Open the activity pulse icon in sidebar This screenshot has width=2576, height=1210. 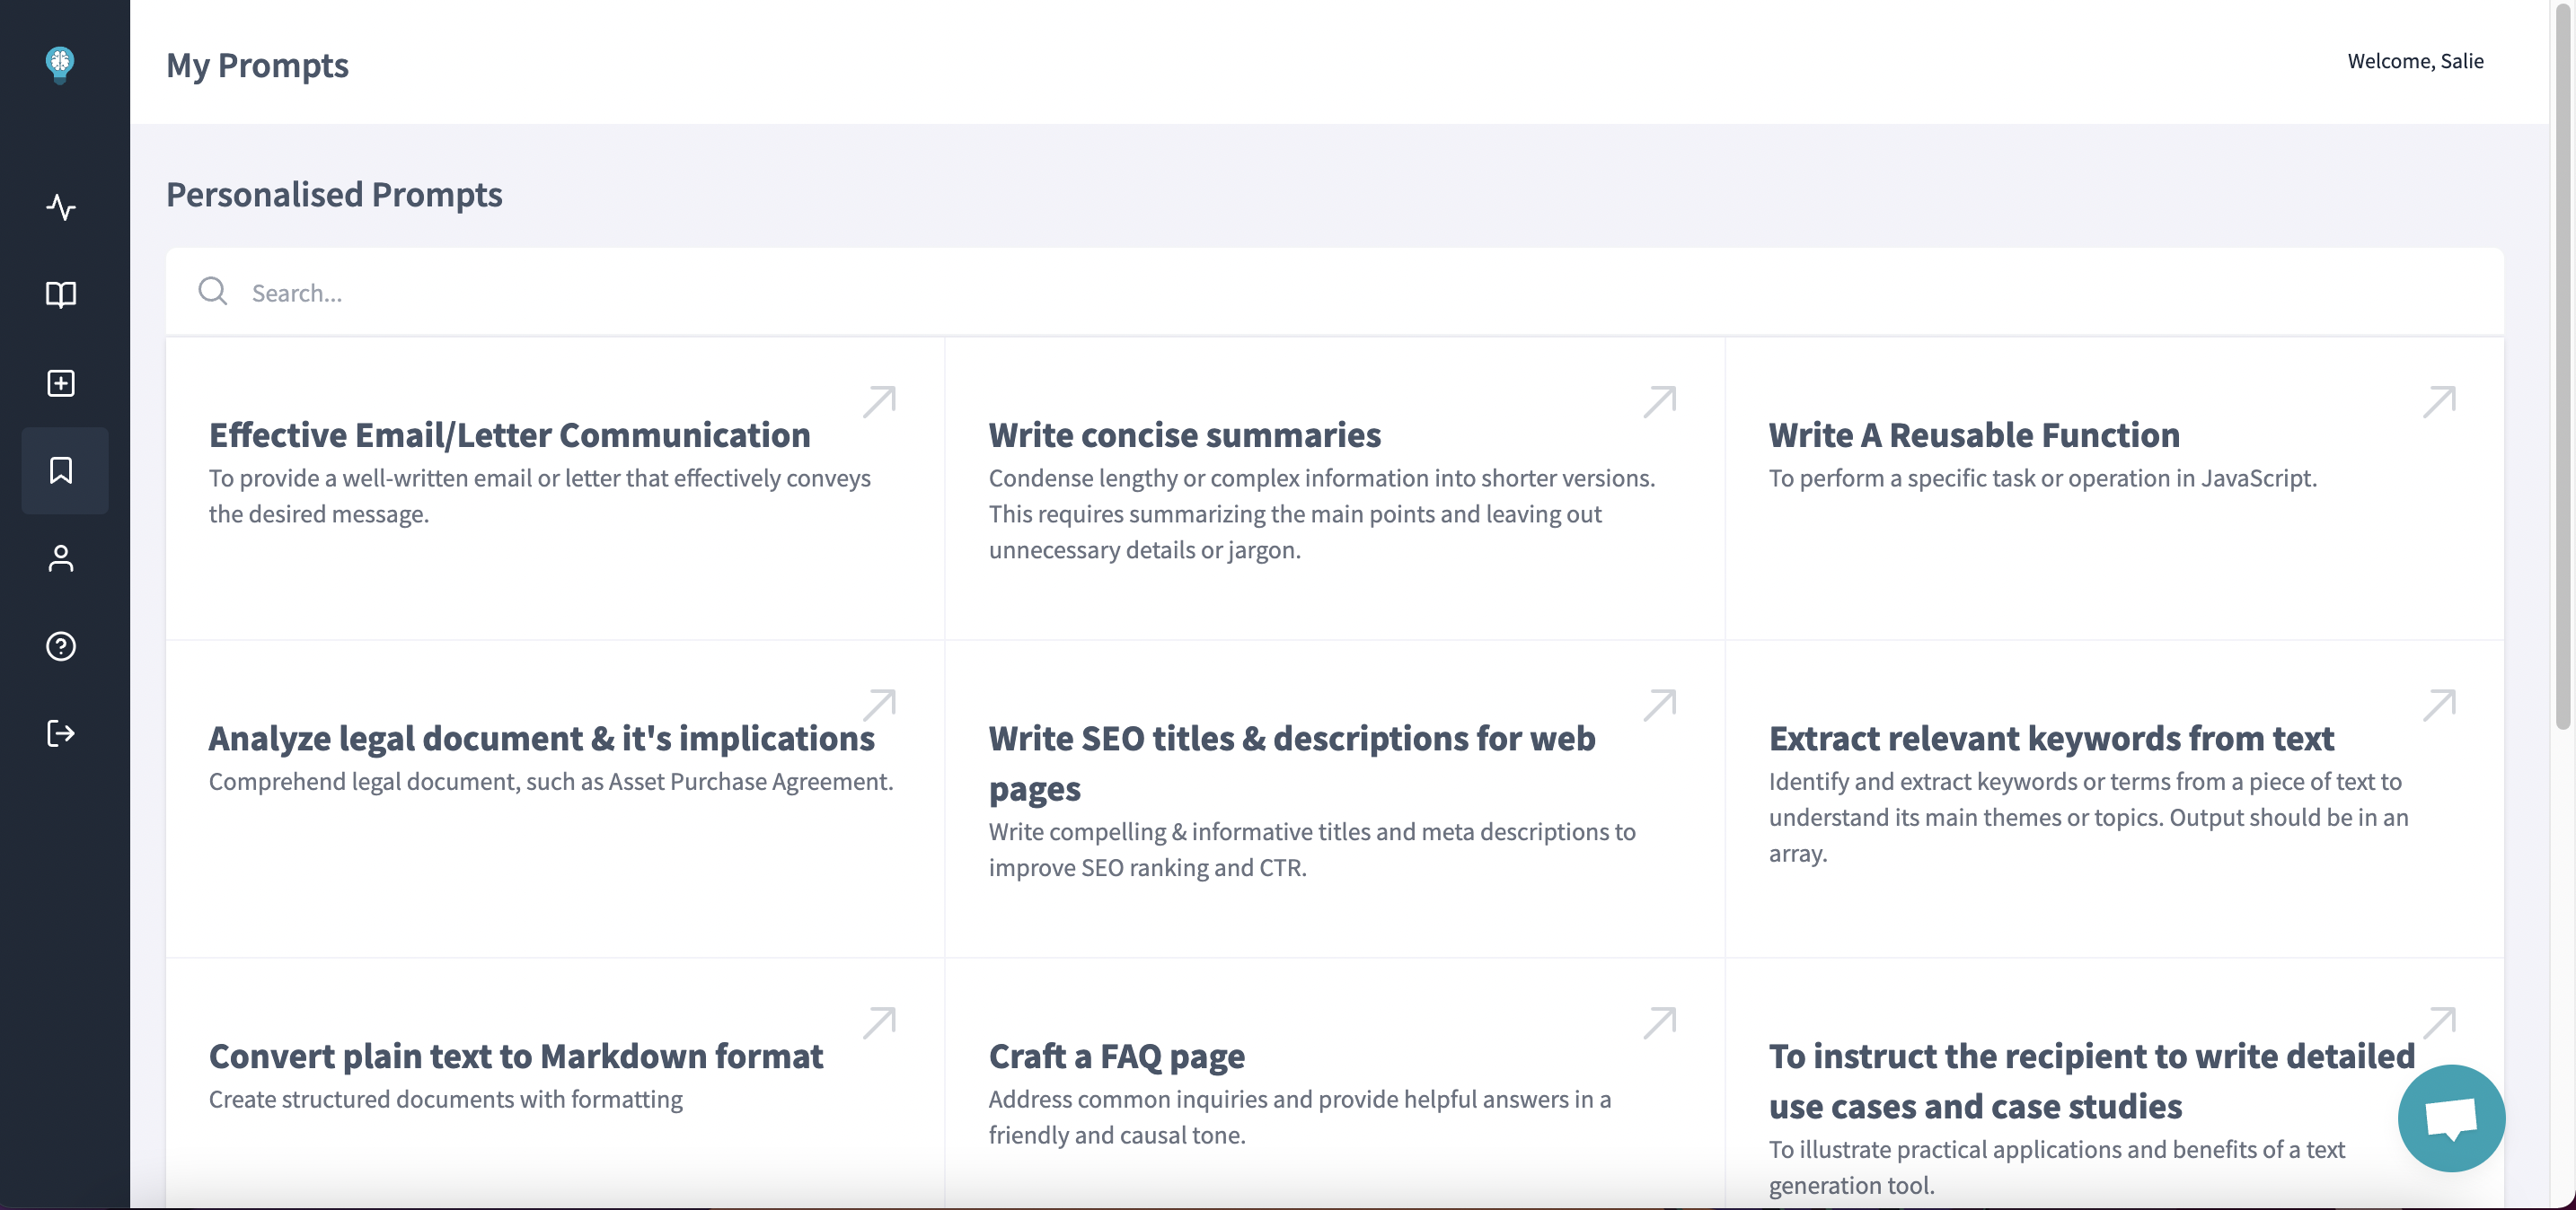coord(61,206)
